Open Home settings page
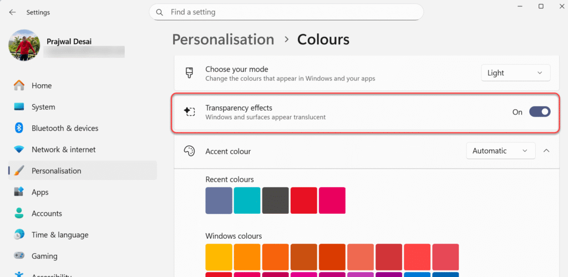Viewport: 568px width, 277px height. (83, 86)
